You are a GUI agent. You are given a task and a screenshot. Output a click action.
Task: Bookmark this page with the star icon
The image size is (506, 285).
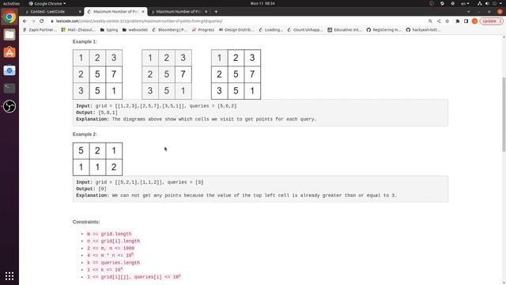(x=447, y=21)
